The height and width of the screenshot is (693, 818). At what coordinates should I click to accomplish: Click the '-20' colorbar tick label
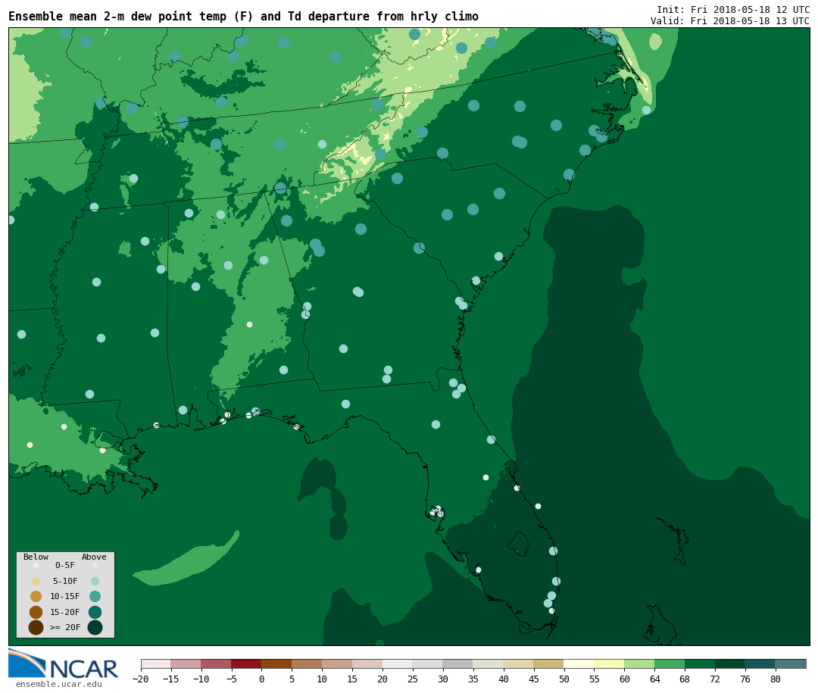coord(141,679)
